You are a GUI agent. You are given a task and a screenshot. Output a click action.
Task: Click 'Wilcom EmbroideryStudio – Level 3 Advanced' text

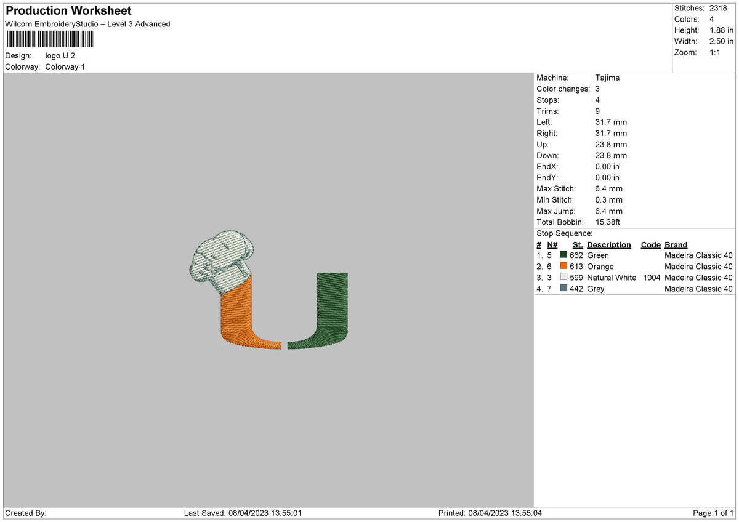click(87, 24)
